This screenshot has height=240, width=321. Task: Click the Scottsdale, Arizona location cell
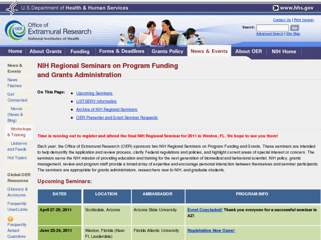[107, 215]
